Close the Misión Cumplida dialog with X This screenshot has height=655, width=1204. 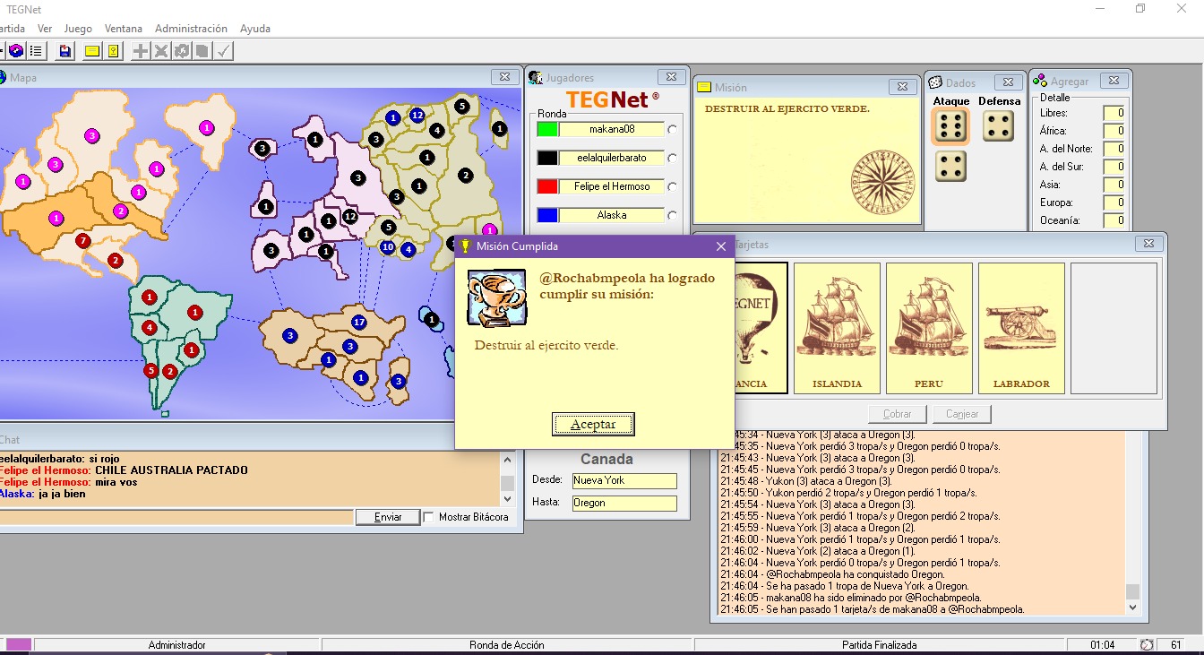tap(721, 246)
